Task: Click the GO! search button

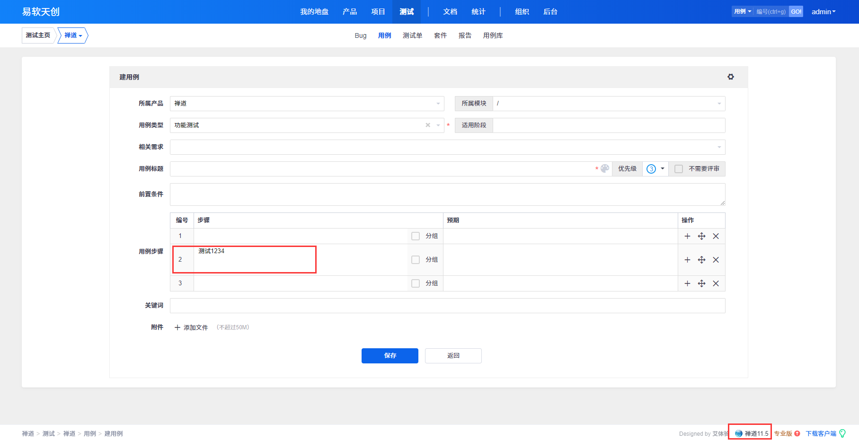Action: (796, 12)
